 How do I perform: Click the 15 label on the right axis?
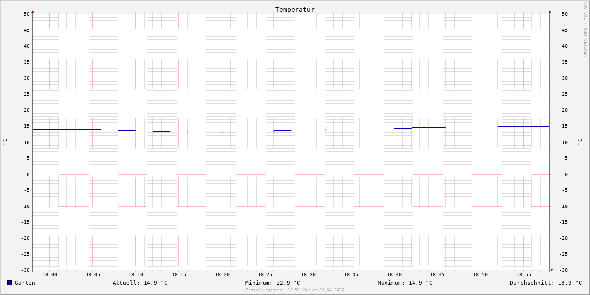[565, 126]
